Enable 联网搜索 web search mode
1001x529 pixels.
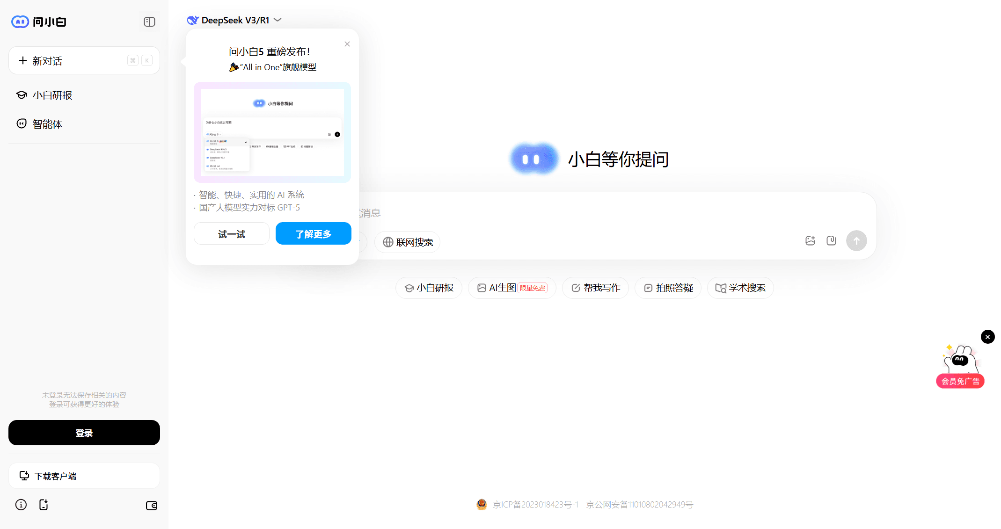click(x=407, y=242)
